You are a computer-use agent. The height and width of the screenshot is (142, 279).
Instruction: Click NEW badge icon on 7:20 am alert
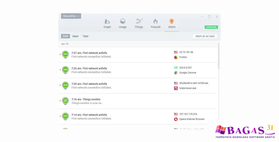(65, 85)
